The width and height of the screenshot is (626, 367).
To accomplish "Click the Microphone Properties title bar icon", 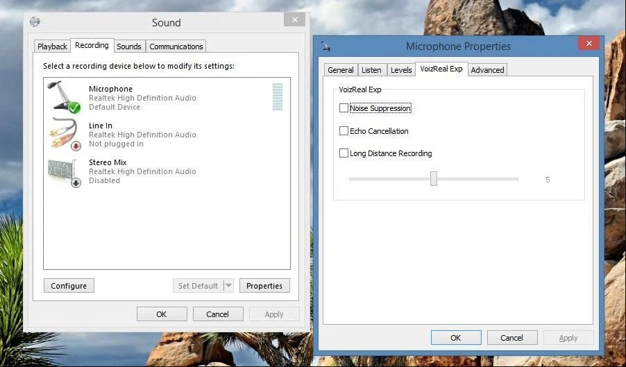I will click(x=325, y=46).
